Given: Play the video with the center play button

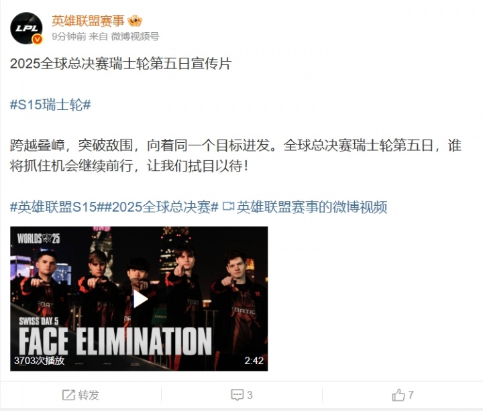Looking at the screenshot, I should (x=140, y=299).
